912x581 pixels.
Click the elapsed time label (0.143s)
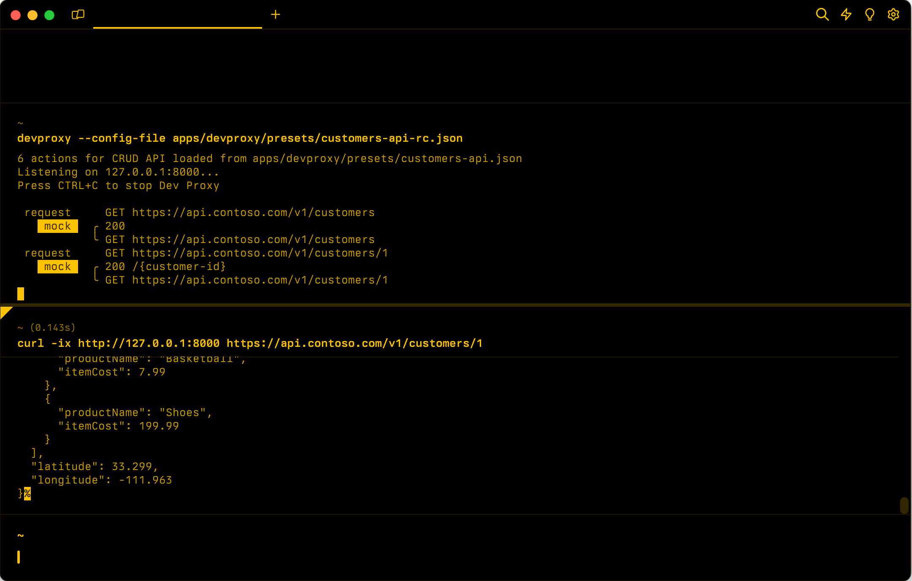point(53,327)
